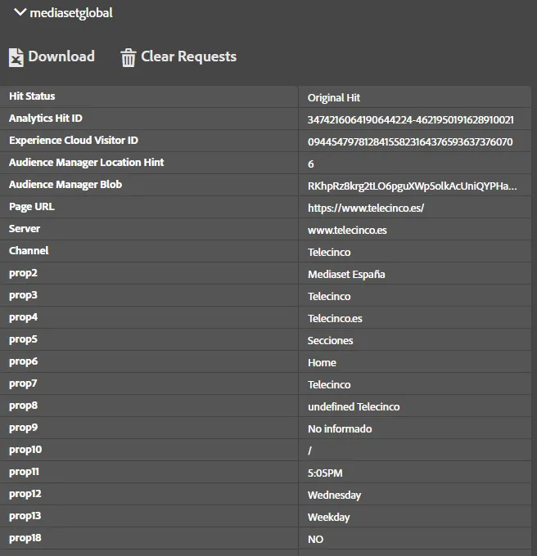Select the Wednesday value
The width and height of the screenshot is (537, 556).
[x=334, y=495]
